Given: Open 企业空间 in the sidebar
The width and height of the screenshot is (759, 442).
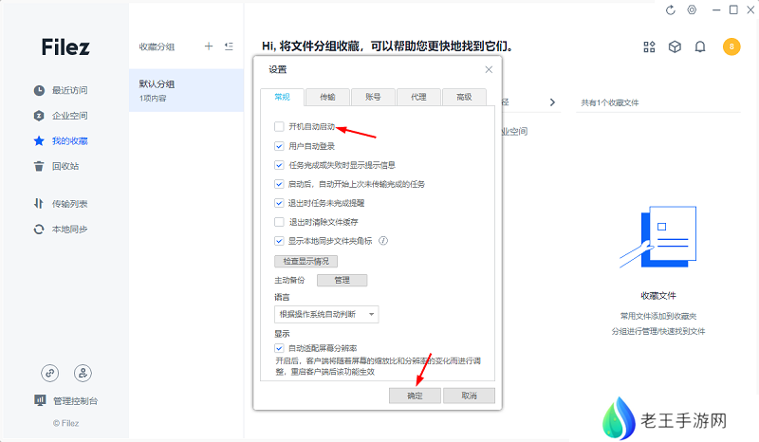Looking at the screenshot, I should click(61, 116).
